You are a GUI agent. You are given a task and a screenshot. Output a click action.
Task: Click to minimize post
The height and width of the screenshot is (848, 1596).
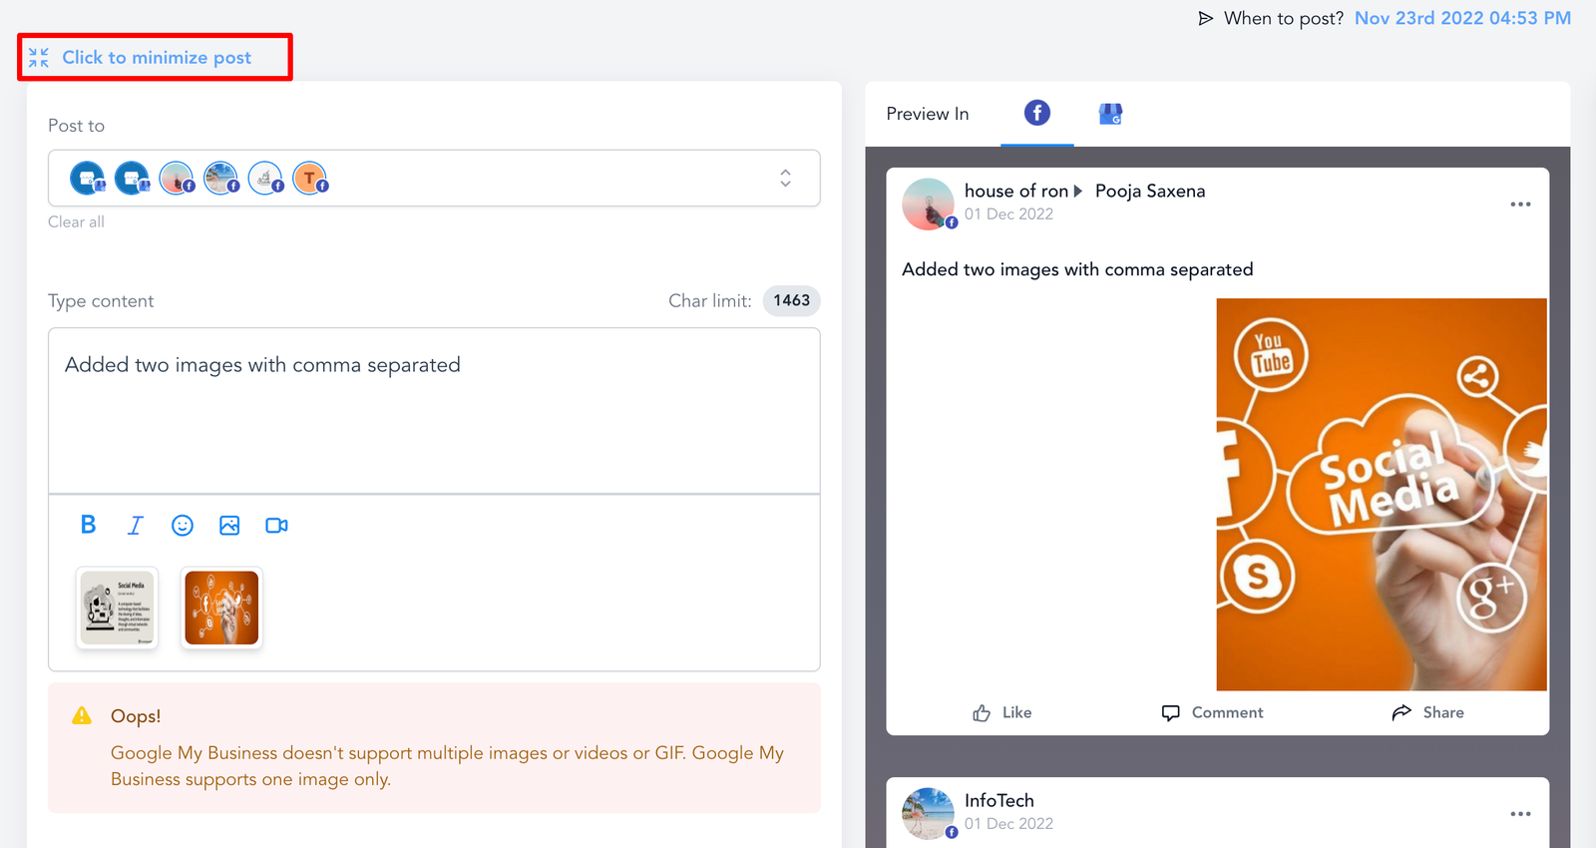coord(156,57)
